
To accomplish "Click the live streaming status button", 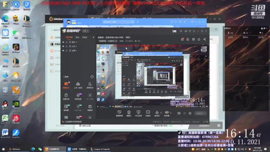I will (x=200, y=113).
